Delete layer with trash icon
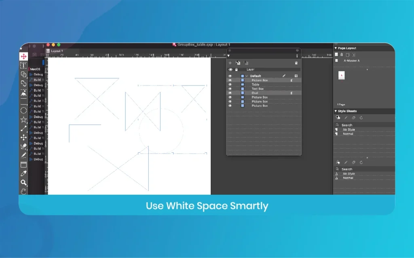 pos(296,63)
